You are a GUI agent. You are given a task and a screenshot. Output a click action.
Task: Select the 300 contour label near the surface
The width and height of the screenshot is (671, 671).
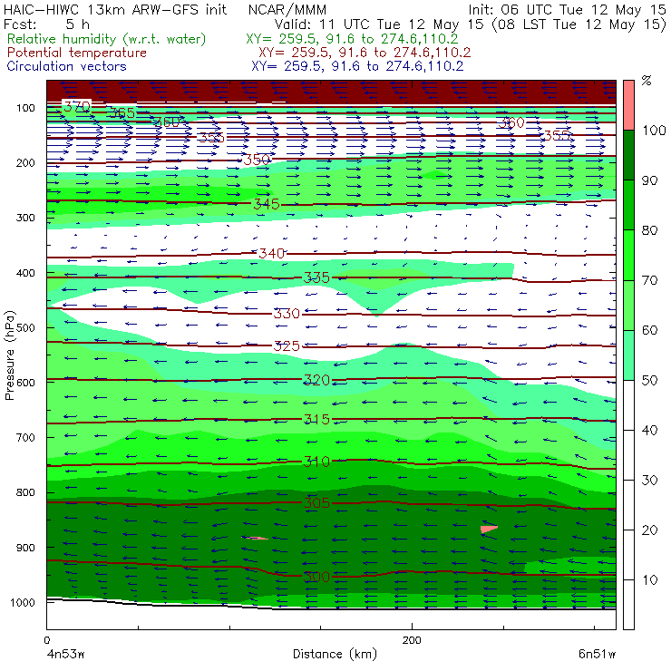pyautogui.click(x=316, y=577)
